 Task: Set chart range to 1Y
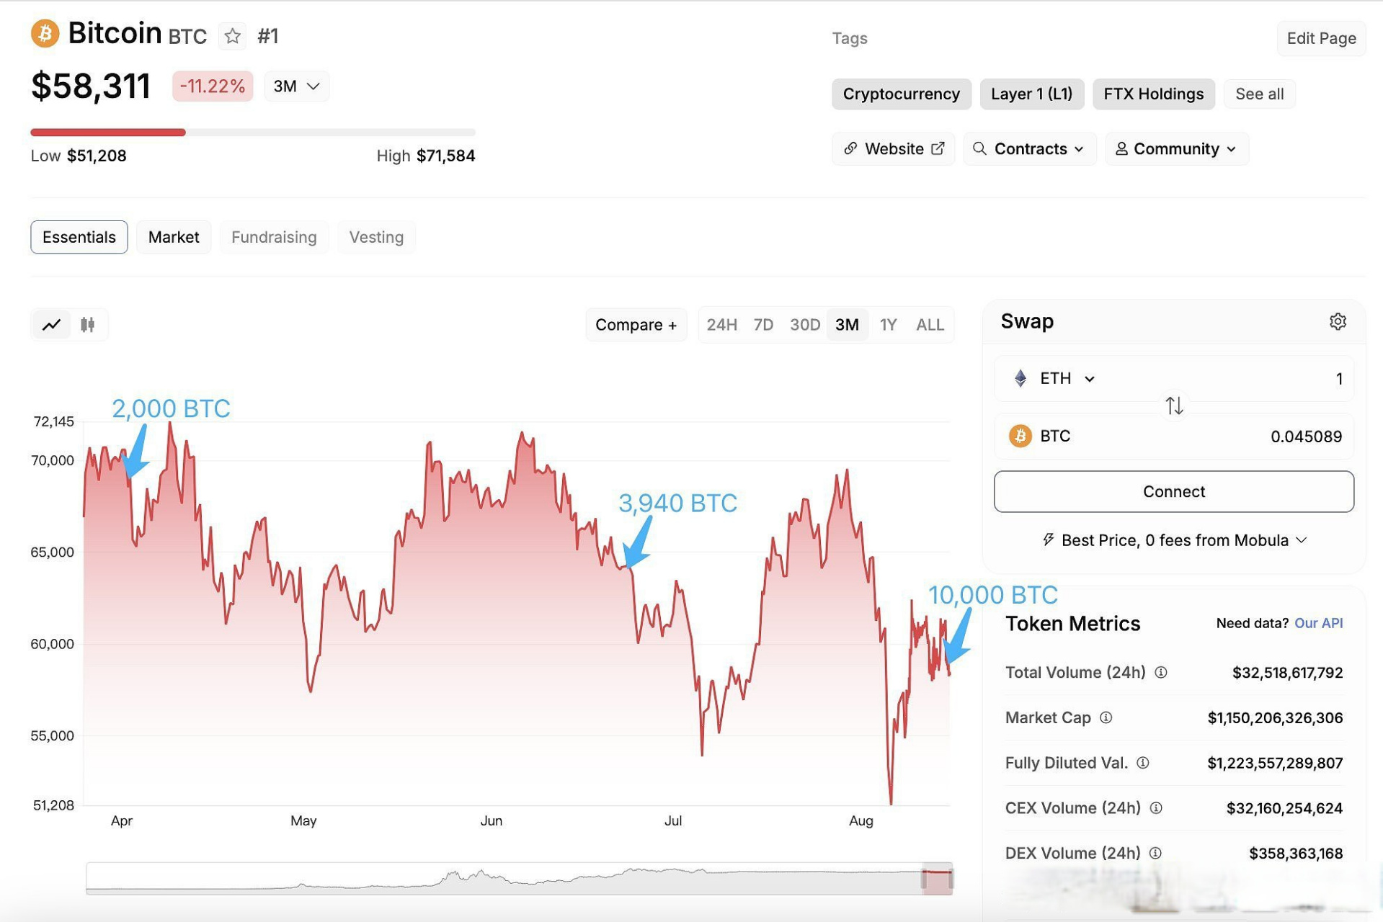[x=888, y=325]
